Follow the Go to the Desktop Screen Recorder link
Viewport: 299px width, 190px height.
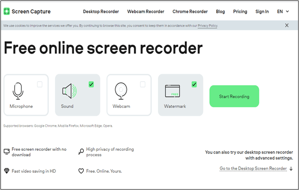point(253,169)
